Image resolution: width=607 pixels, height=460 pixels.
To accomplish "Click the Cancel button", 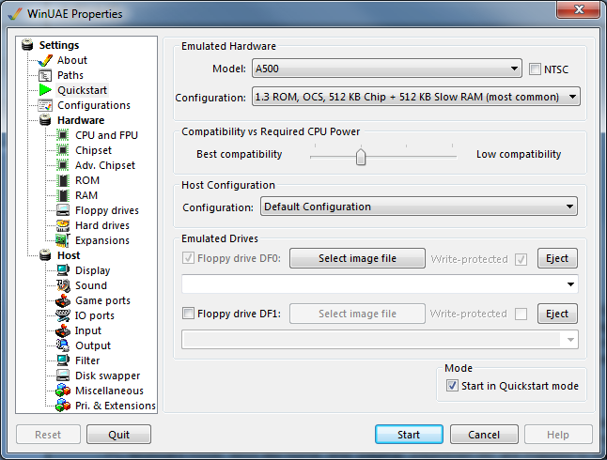I will coord(484,435).
